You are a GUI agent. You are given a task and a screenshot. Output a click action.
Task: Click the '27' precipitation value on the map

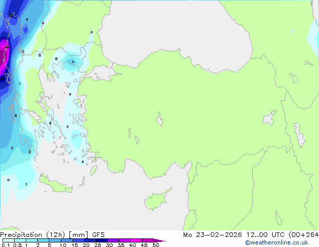tap(3, 79)
